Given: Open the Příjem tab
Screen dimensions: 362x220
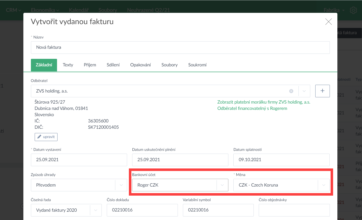Looking at the screenshot, I should point(90,65).
